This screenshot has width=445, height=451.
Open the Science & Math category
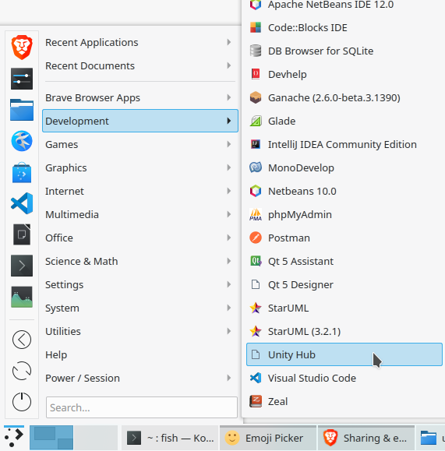tap(140, 261)
